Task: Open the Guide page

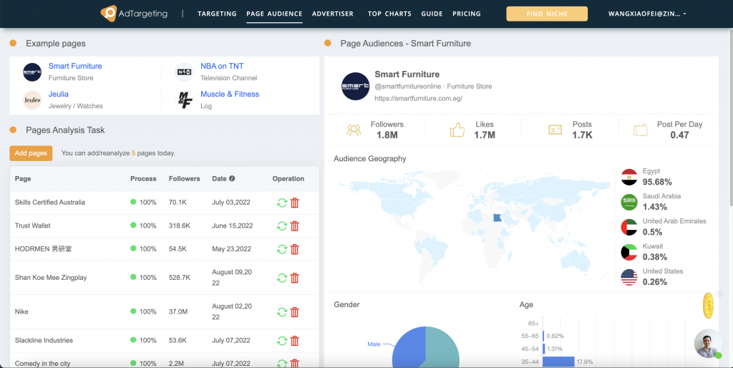Action: [x=432, y=14]
